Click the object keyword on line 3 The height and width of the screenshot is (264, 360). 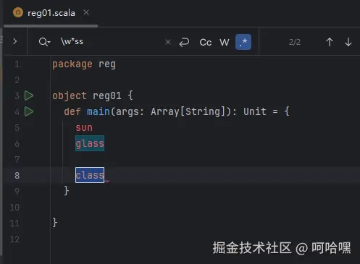point(70,95)
